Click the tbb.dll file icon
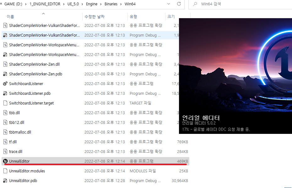The image size is (292, 188). [5, 113]
